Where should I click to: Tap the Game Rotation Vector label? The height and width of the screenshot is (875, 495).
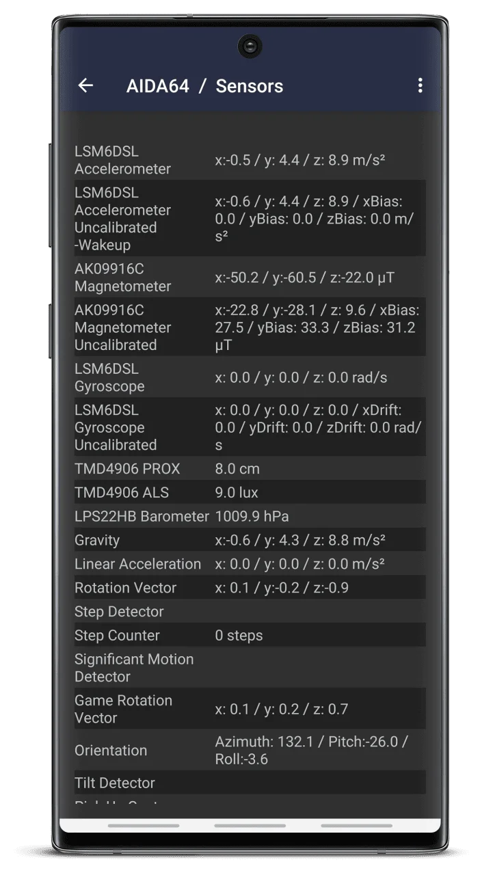pos(123,709)
